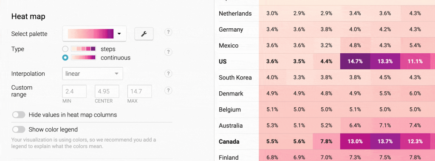435x161 pixels.
Task: Click the steps palette preview swatch
Action: 84,49
